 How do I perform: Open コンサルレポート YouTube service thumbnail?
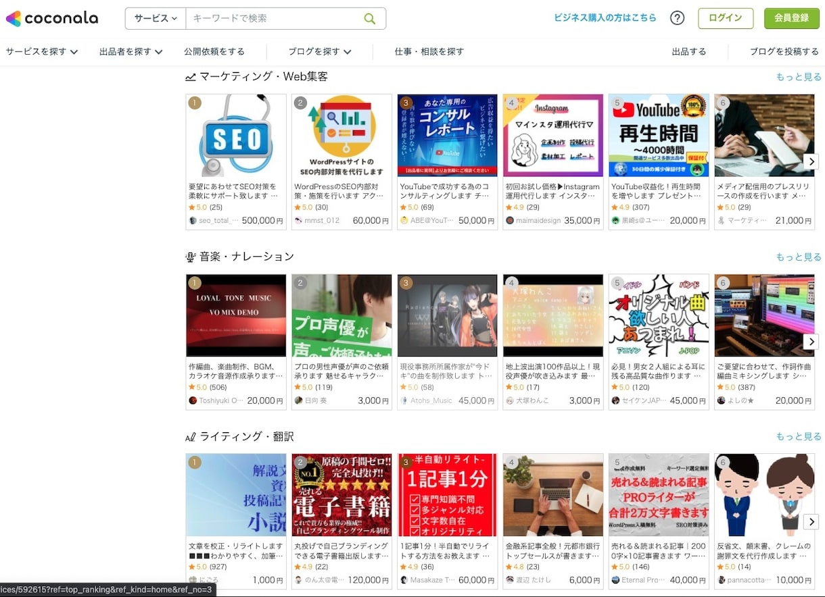[x=447, y=136]
